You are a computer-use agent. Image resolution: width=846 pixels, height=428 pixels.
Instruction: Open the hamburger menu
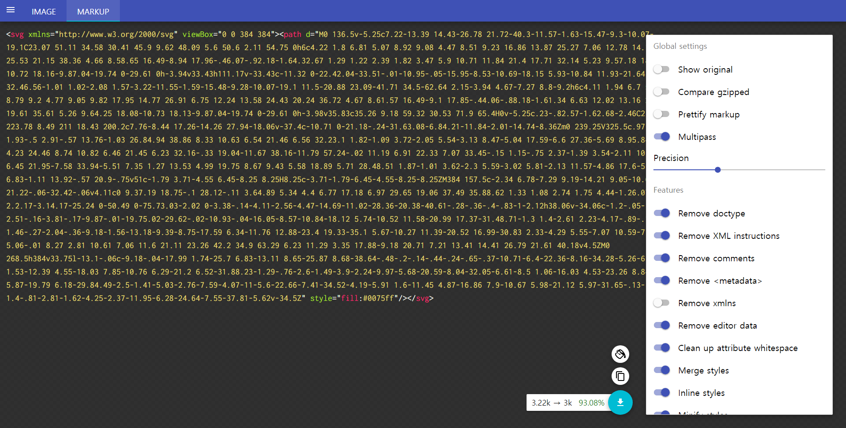[11, 10]
